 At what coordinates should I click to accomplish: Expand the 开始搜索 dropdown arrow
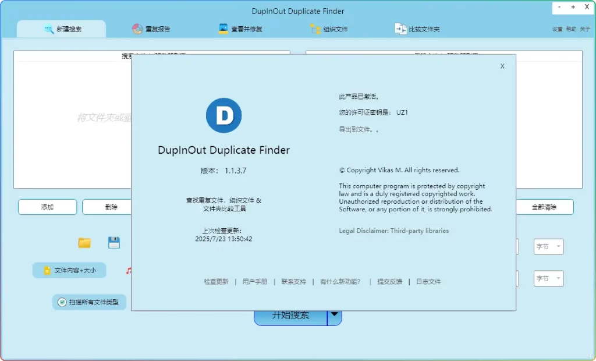(x=335, y=318)
